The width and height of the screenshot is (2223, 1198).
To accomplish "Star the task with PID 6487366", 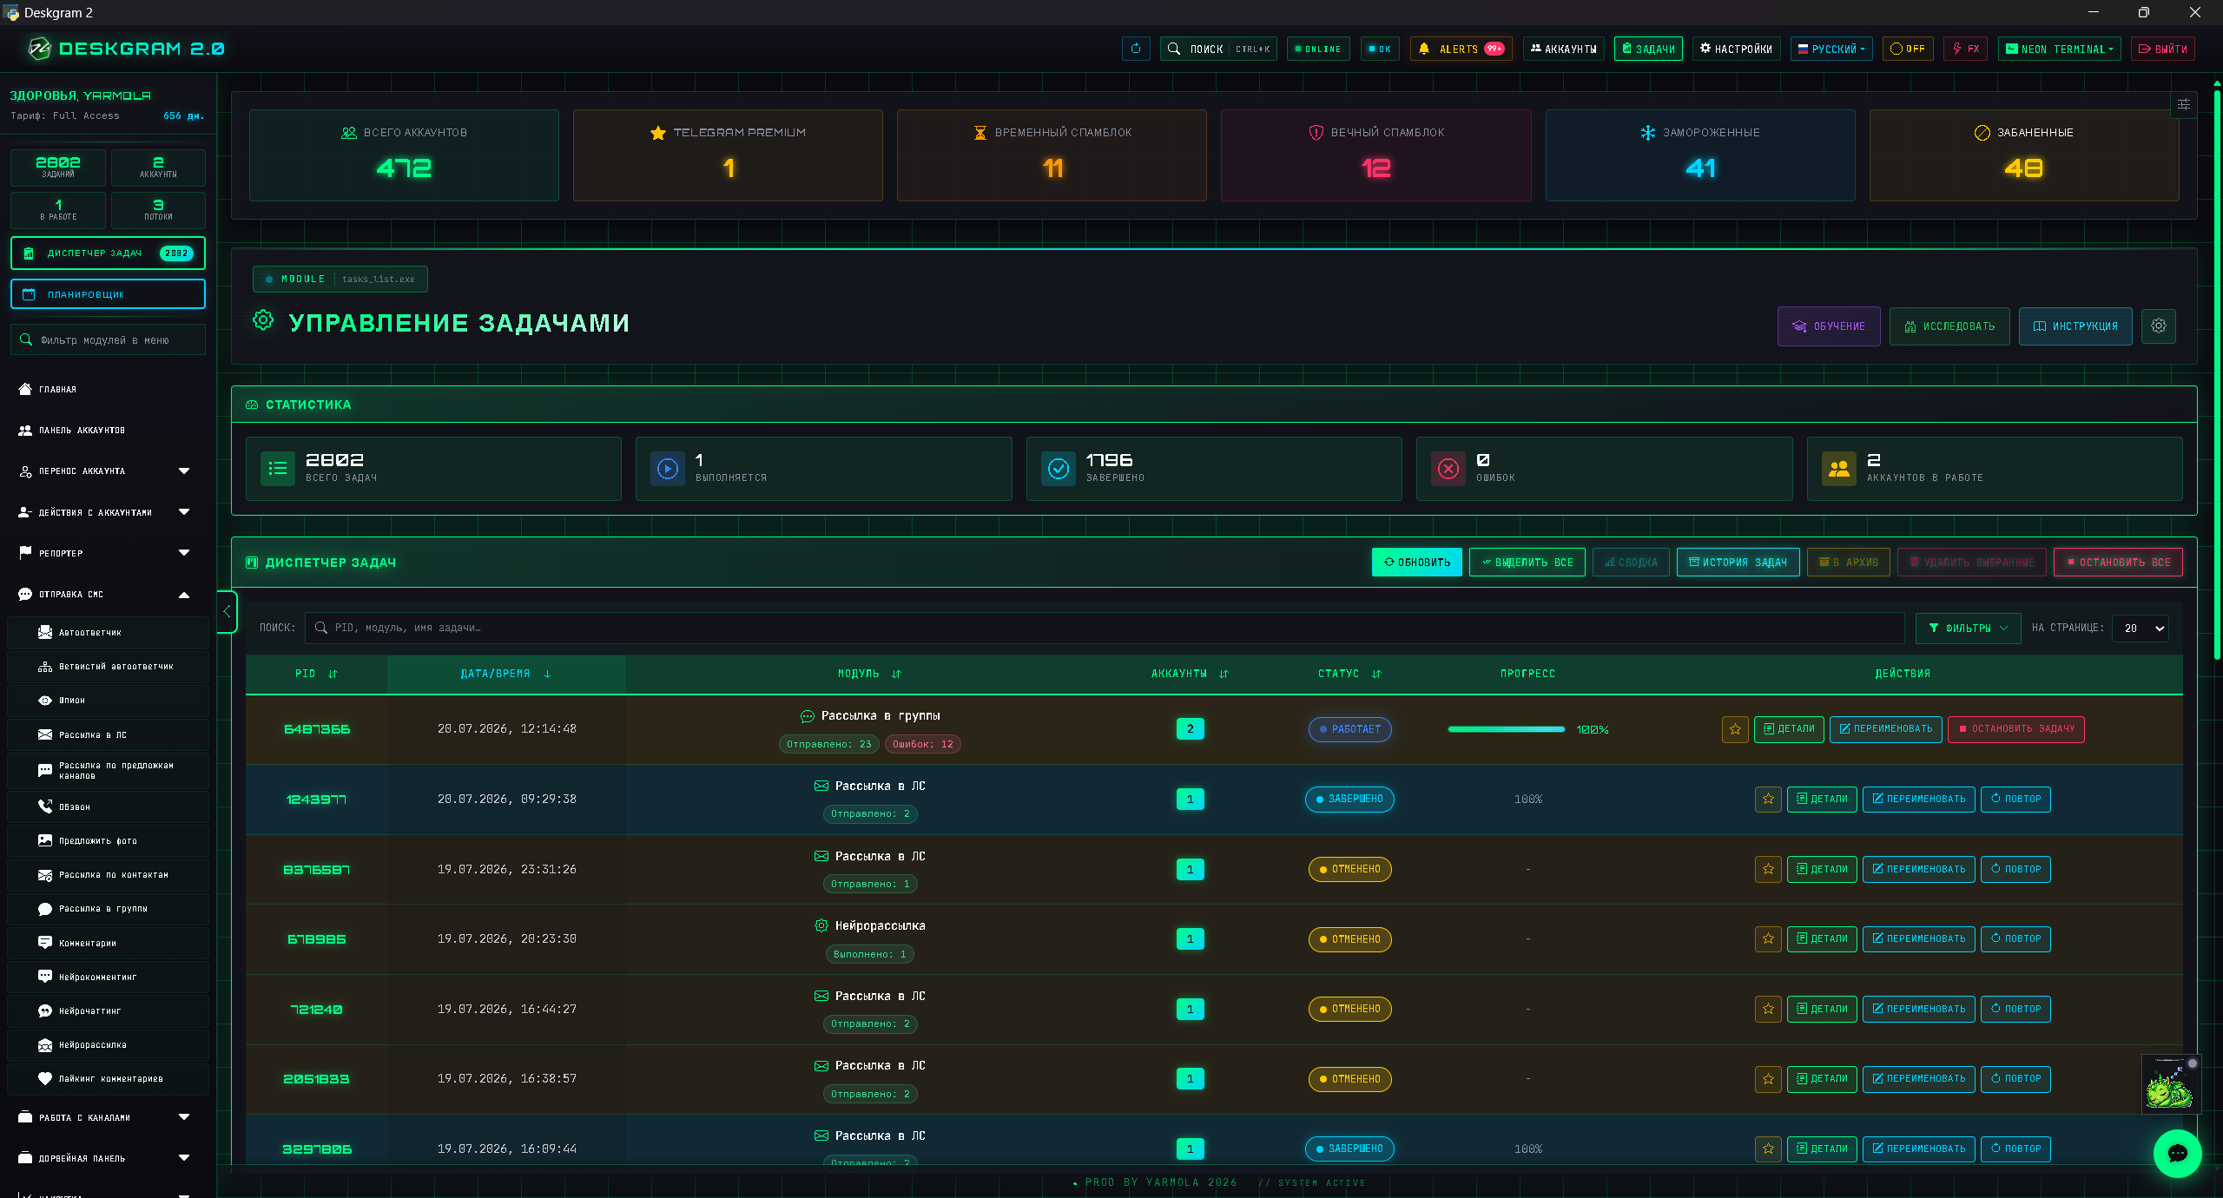I will point(1735,729).
